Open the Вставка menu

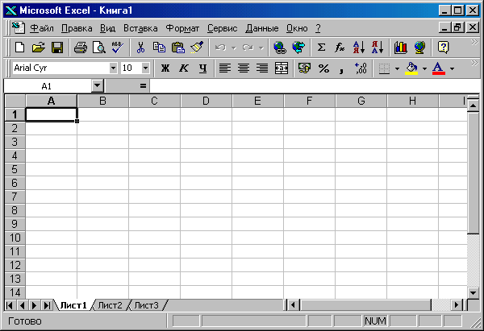click(140, 28)
